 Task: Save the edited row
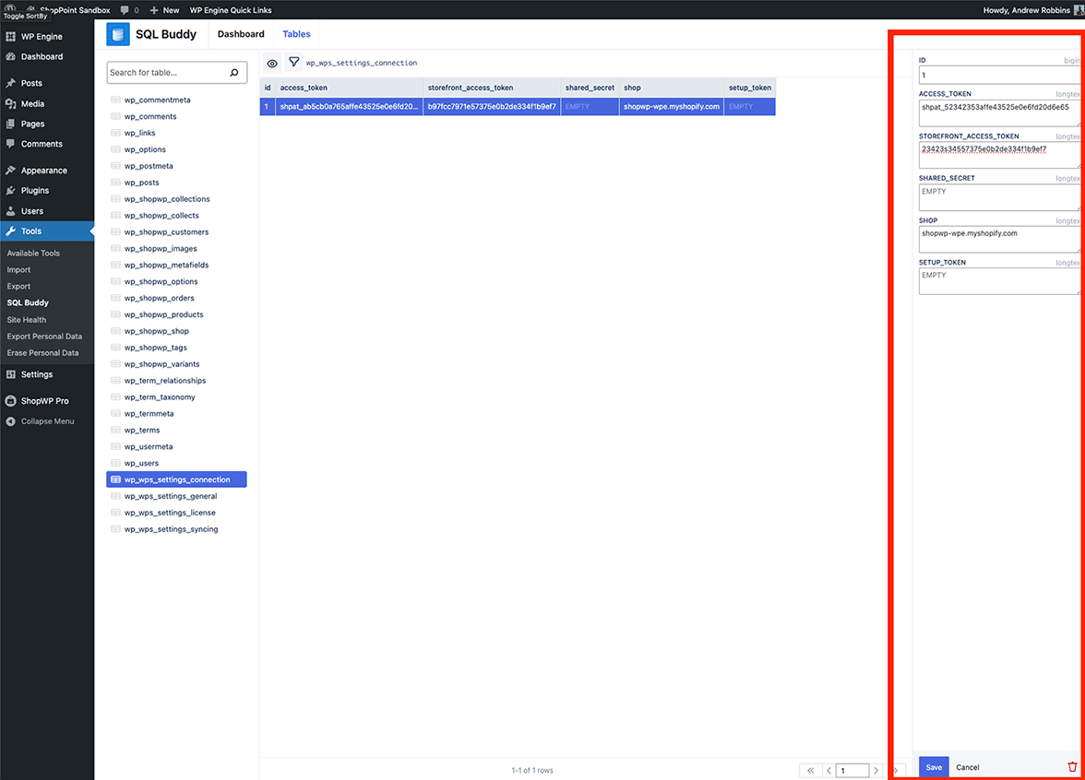tap(934, 767)
